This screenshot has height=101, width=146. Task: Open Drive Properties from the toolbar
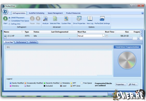[79, 18]
